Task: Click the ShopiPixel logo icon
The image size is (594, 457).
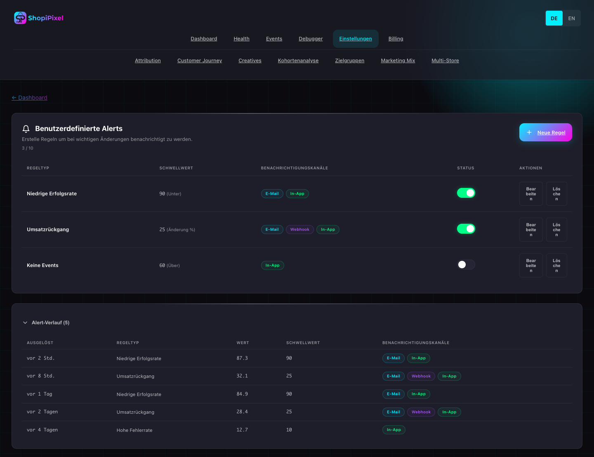Action: coord(20,18)
